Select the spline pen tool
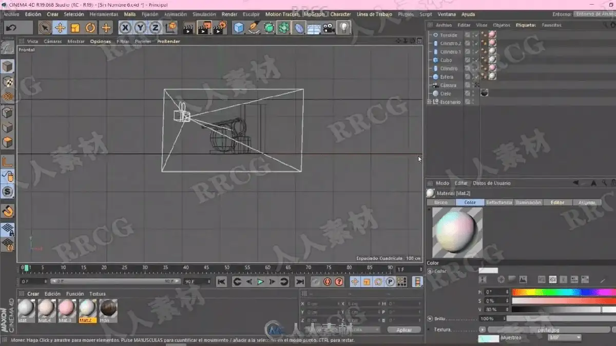The image size is (616, 346). 254,28
